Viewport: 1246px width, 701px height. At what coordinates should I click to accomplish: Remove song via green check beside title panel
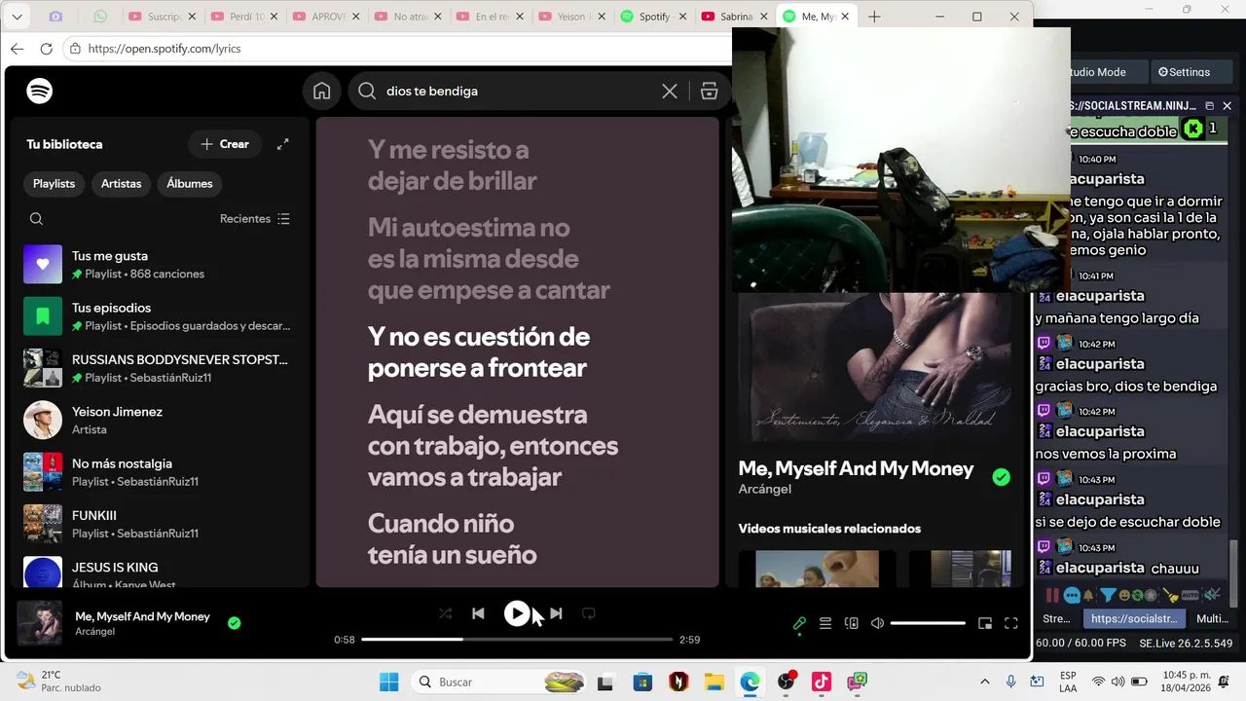[x=1001, y=477]
